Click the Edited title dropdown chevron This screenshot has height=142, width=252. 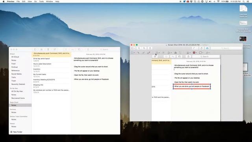[208, 45]
